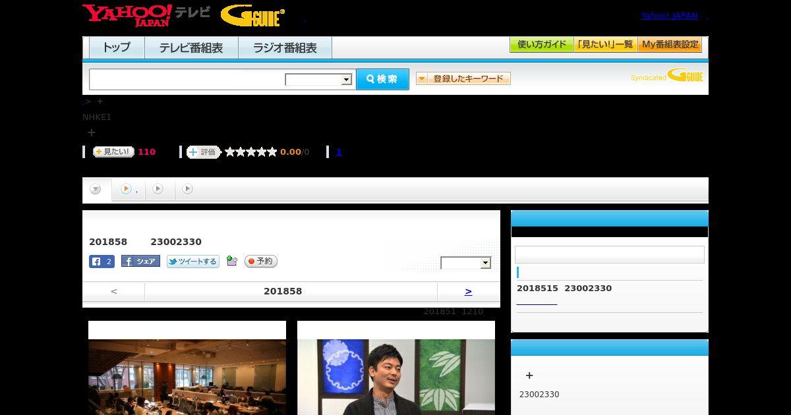Rate with the fifth star
The height and width of the screenshot is (415, 791).
tap(272, 152)
